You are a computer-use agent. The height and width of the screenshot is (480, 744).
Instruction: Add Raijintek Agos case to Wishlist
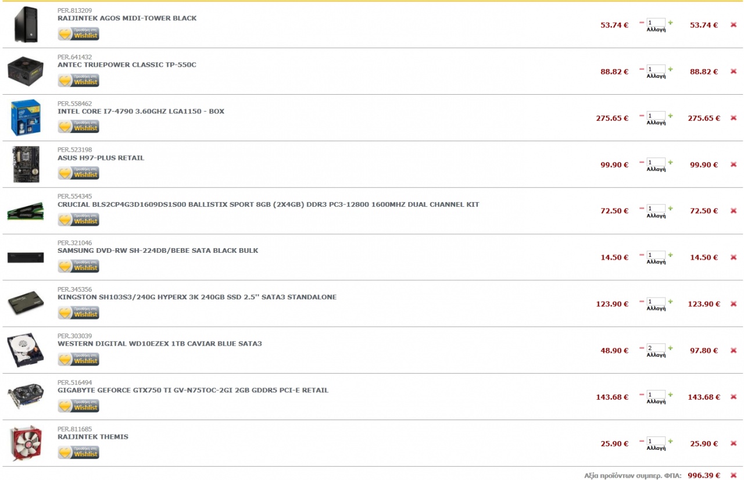pos(78,34)
